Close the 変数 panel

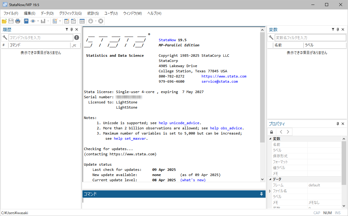tap(343, 29)
